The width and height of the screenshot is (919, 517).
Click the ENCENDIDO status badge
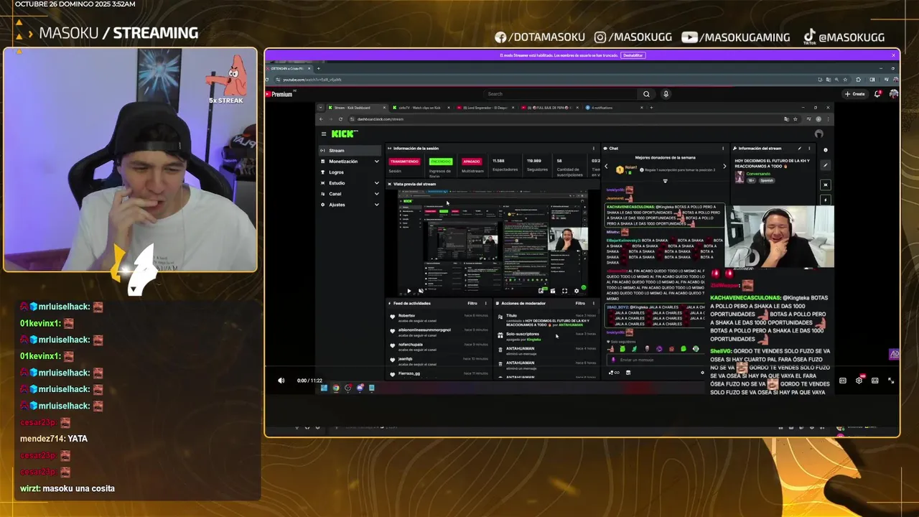[x=441, y=162]
